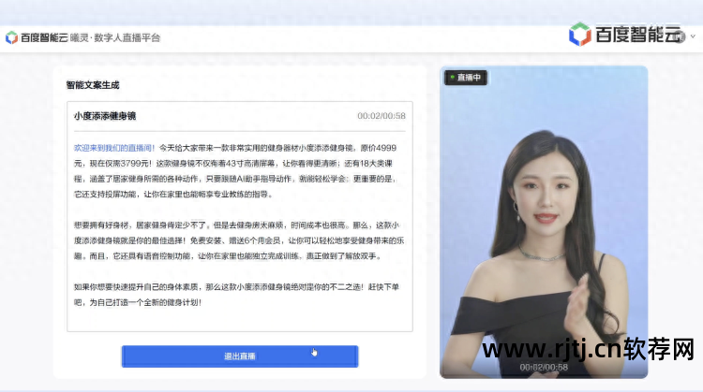Click the 欢迎来到我们的直播间 highlighted text
Image resolution: width=703 pixels, height=392 pixels.
(114, 148)
